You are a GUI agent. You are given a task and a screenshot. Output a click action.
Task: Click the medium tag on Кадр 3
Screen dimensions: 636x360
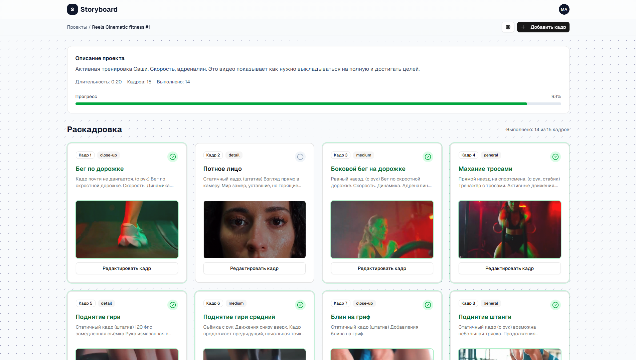click(x=364, y=155)
